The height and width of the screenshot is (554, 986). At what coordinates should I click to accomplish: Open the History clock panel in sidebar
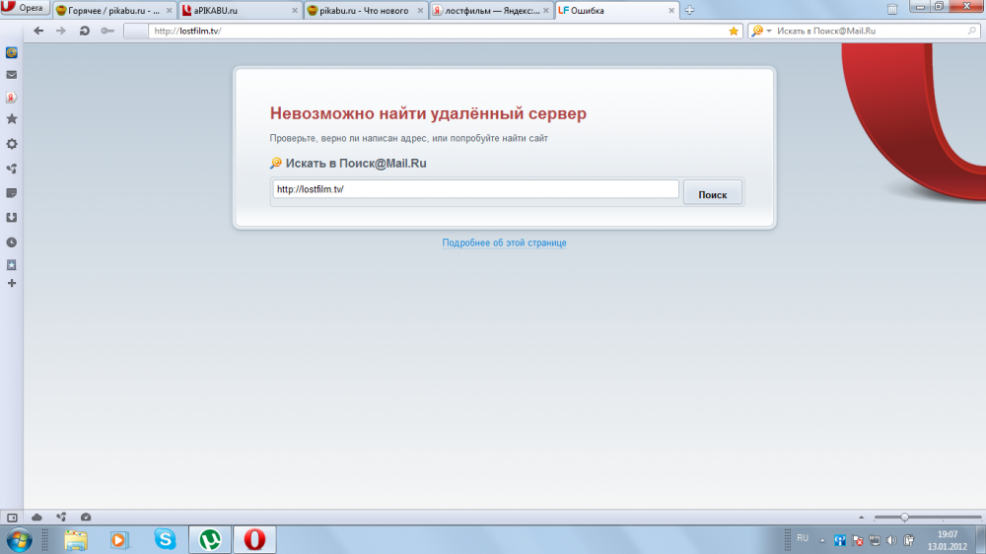[12, 242]
